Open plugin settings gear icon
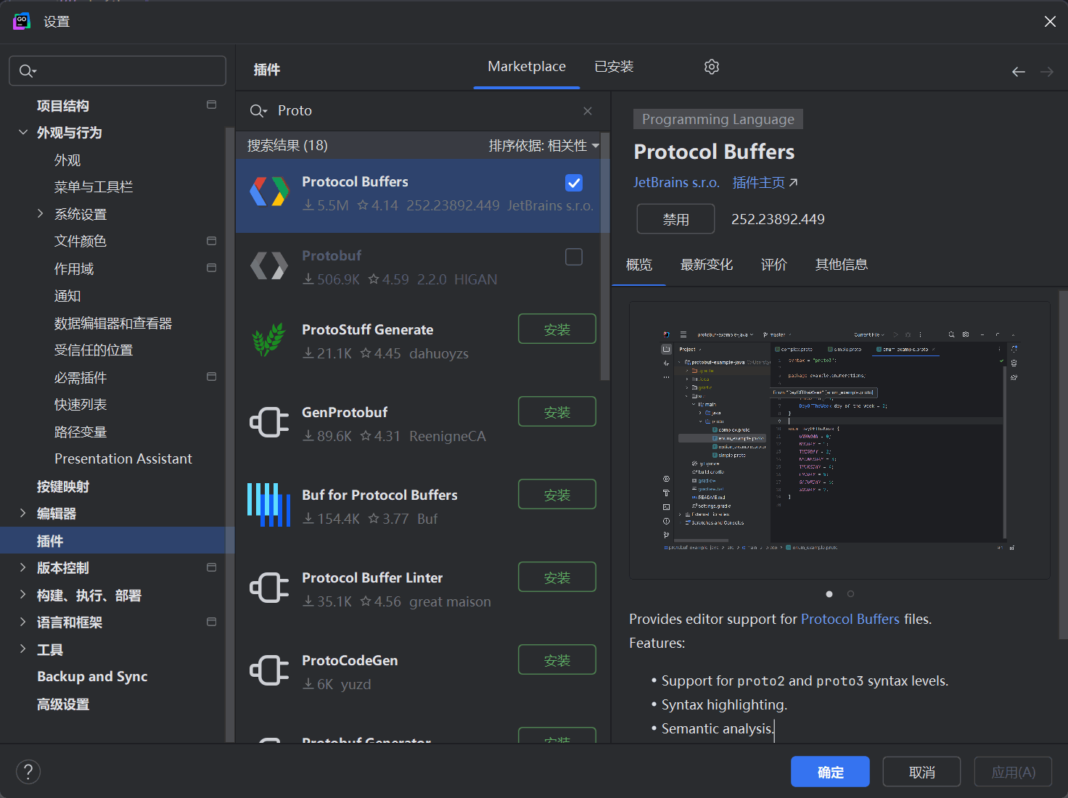 pos(712,67)
